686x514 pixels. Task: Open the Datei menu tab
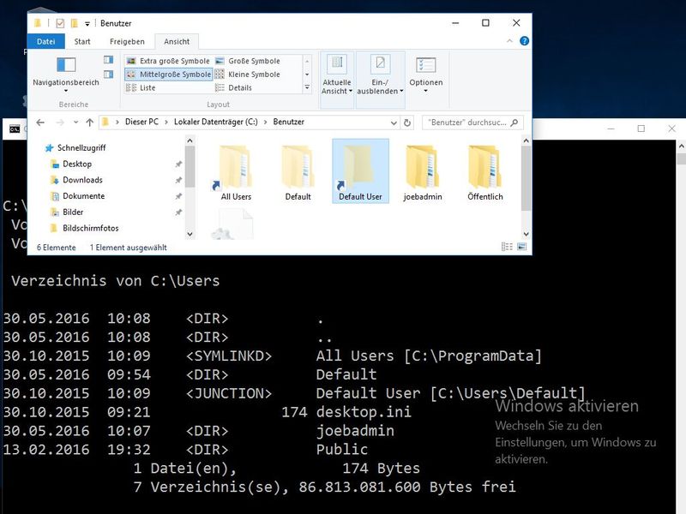coord(45,41)
